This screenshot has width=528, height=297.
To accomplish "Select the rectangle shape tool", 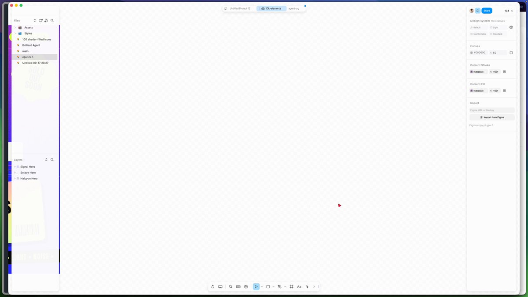I will click(268, 286).
